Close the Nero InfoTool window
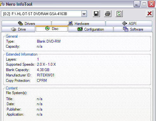156x121 pixels. point(151,4)
